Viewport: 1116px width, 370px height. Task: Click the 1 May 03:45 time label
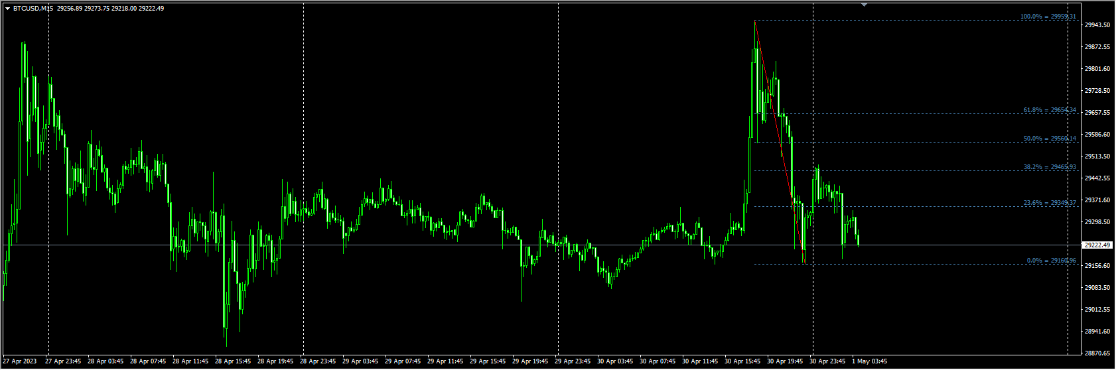click(869, 362)
